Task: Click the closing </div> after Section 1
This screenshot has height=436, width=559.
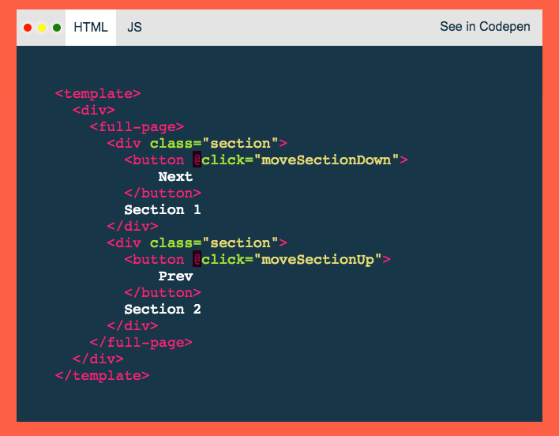Action: (x=133, y=227)
